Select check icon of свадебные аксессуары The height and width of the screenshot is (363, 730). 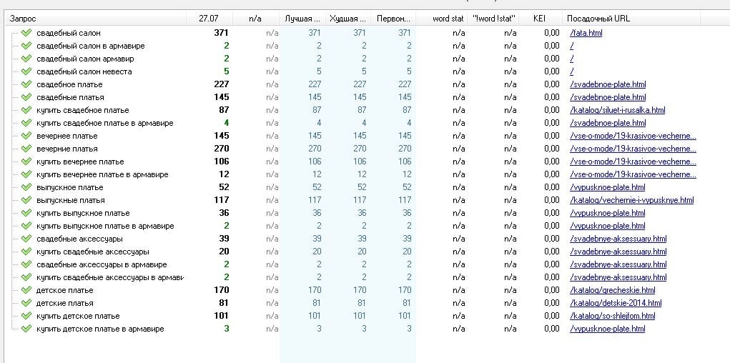click(26, 239)
